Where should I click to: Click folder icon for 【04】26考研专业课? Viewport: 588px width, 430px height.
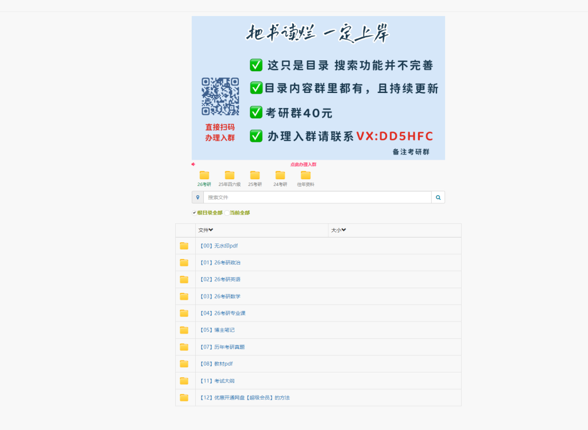[184, 313]
